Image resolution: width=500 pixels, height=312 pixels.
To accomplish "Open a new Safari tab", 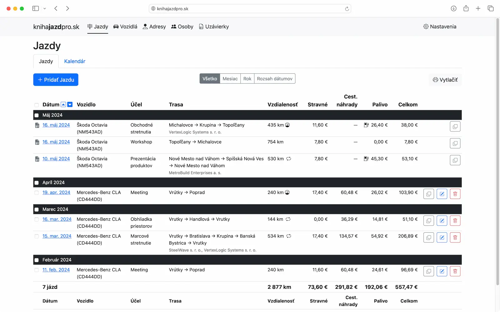I will pos(478,8).
